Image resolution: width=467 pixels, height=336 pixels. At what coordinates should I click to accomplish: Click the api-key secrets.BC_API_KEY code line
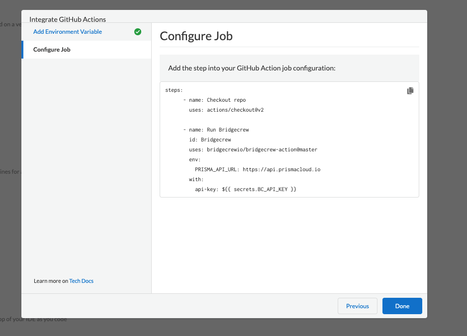tap(245, 189)
